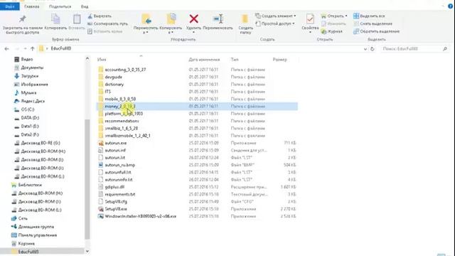Clear selection with Снять выделение

373,23
